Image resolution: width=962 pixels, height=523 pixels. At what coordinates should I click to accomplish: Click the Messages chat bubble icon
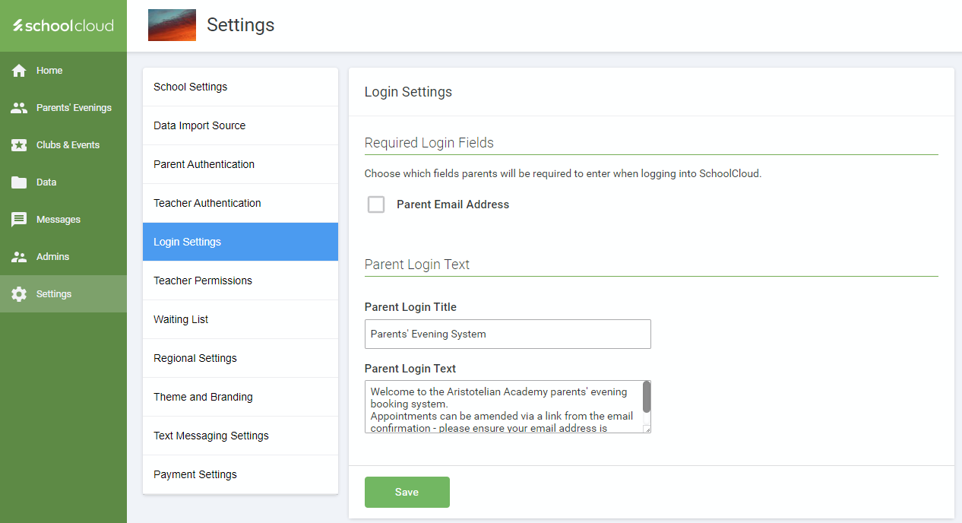tap(19, 220)
